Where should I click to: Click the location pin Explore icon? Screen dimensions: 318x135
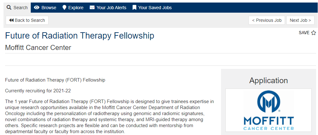(x=64, y=8)
